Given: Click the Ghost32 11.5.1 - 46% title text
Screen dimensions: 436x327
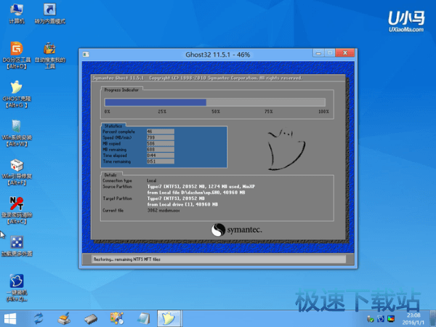Looking at the screenshot, I should tap(218, 54).
